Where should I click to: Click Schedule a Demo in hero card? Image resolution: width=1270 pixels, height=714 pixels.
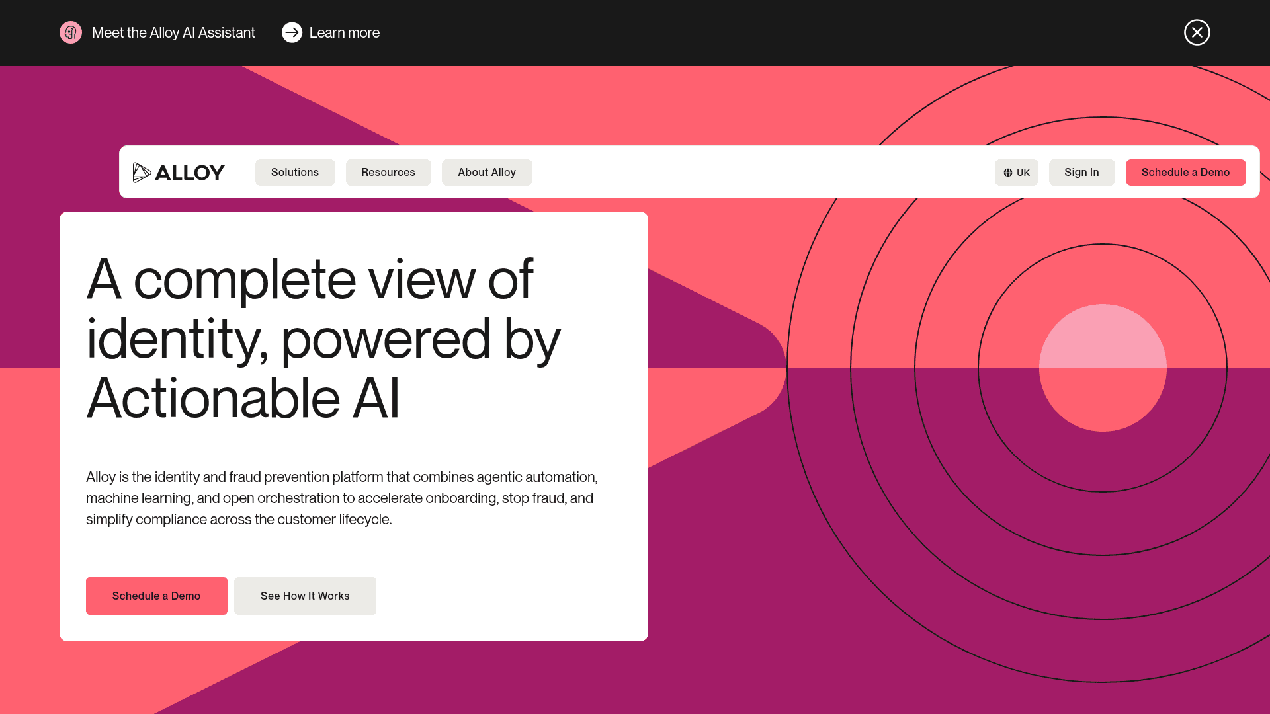[157, 596]
